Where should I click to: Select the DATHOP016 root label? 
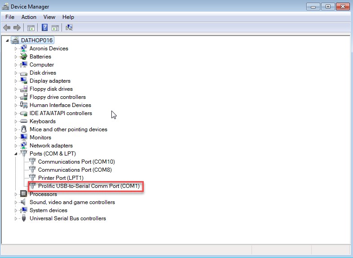pos(37,40)
